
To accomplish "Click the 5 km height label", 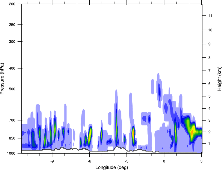I will pos(209,96).
